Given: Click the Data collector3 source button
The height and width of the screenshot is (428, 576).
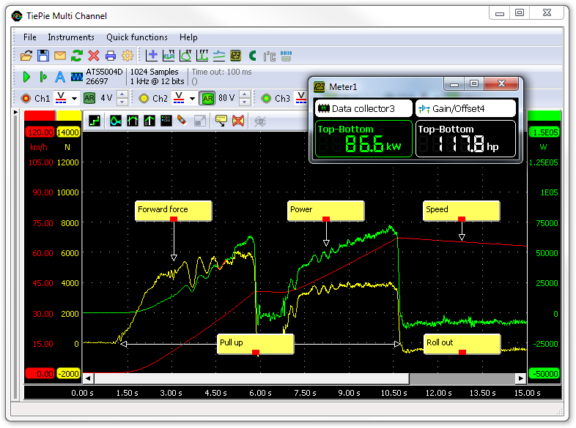Looking at the screenshot, I should (363, 108).
